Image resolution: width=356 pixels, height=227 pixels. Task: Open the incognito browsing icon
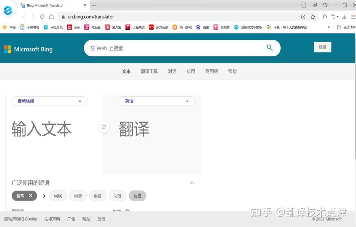(x=315, y=5)
